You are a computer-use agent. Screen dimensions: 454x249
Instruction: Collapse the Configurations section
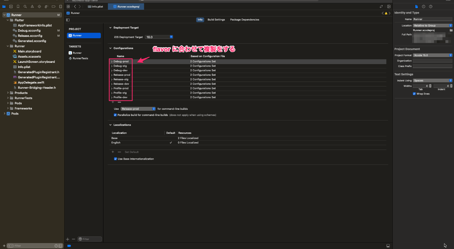(110, 48)
